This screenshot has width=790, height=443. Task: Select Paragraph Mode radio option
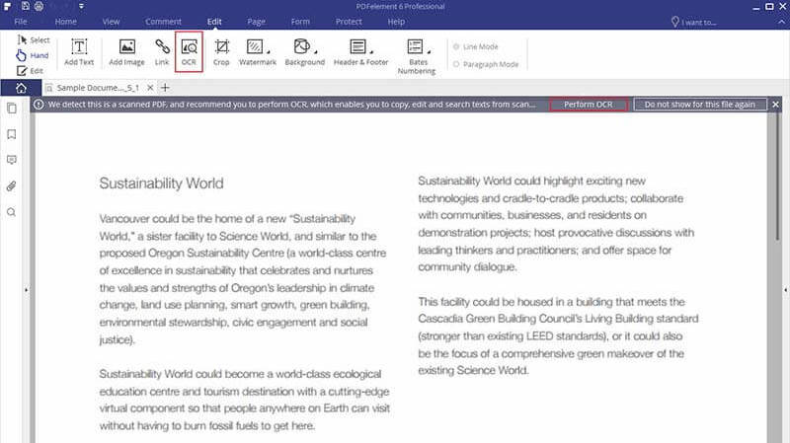tap(485, 64)
